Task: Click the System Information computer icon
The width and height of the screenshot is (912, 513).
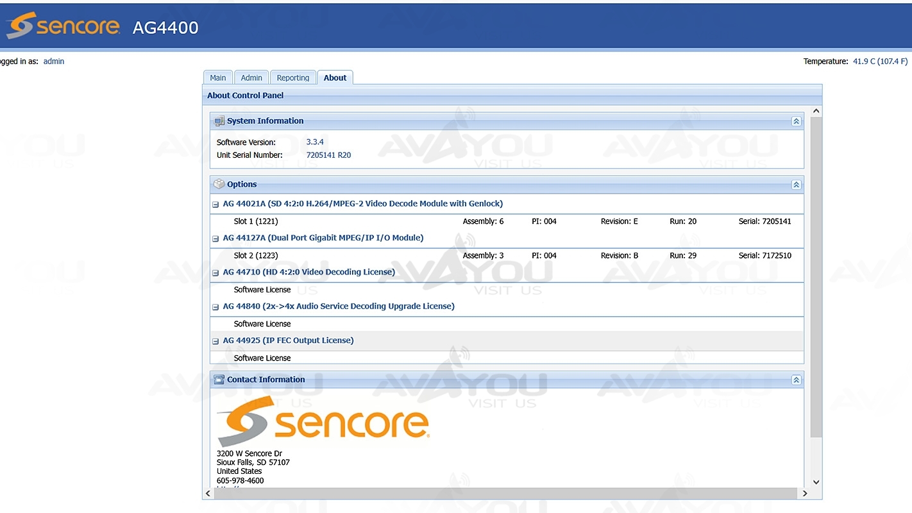Action: coord(219,121)
